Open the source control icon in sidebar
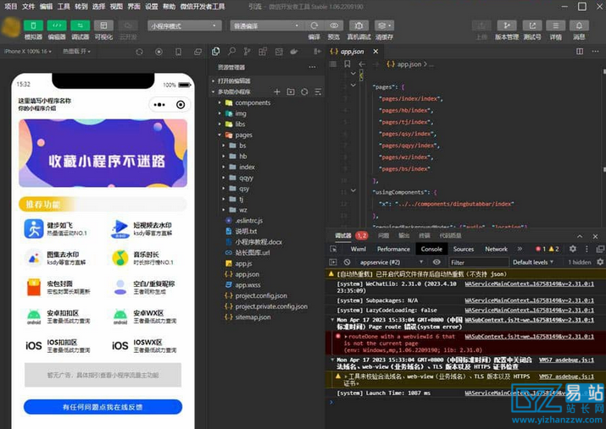 (251, 52)
